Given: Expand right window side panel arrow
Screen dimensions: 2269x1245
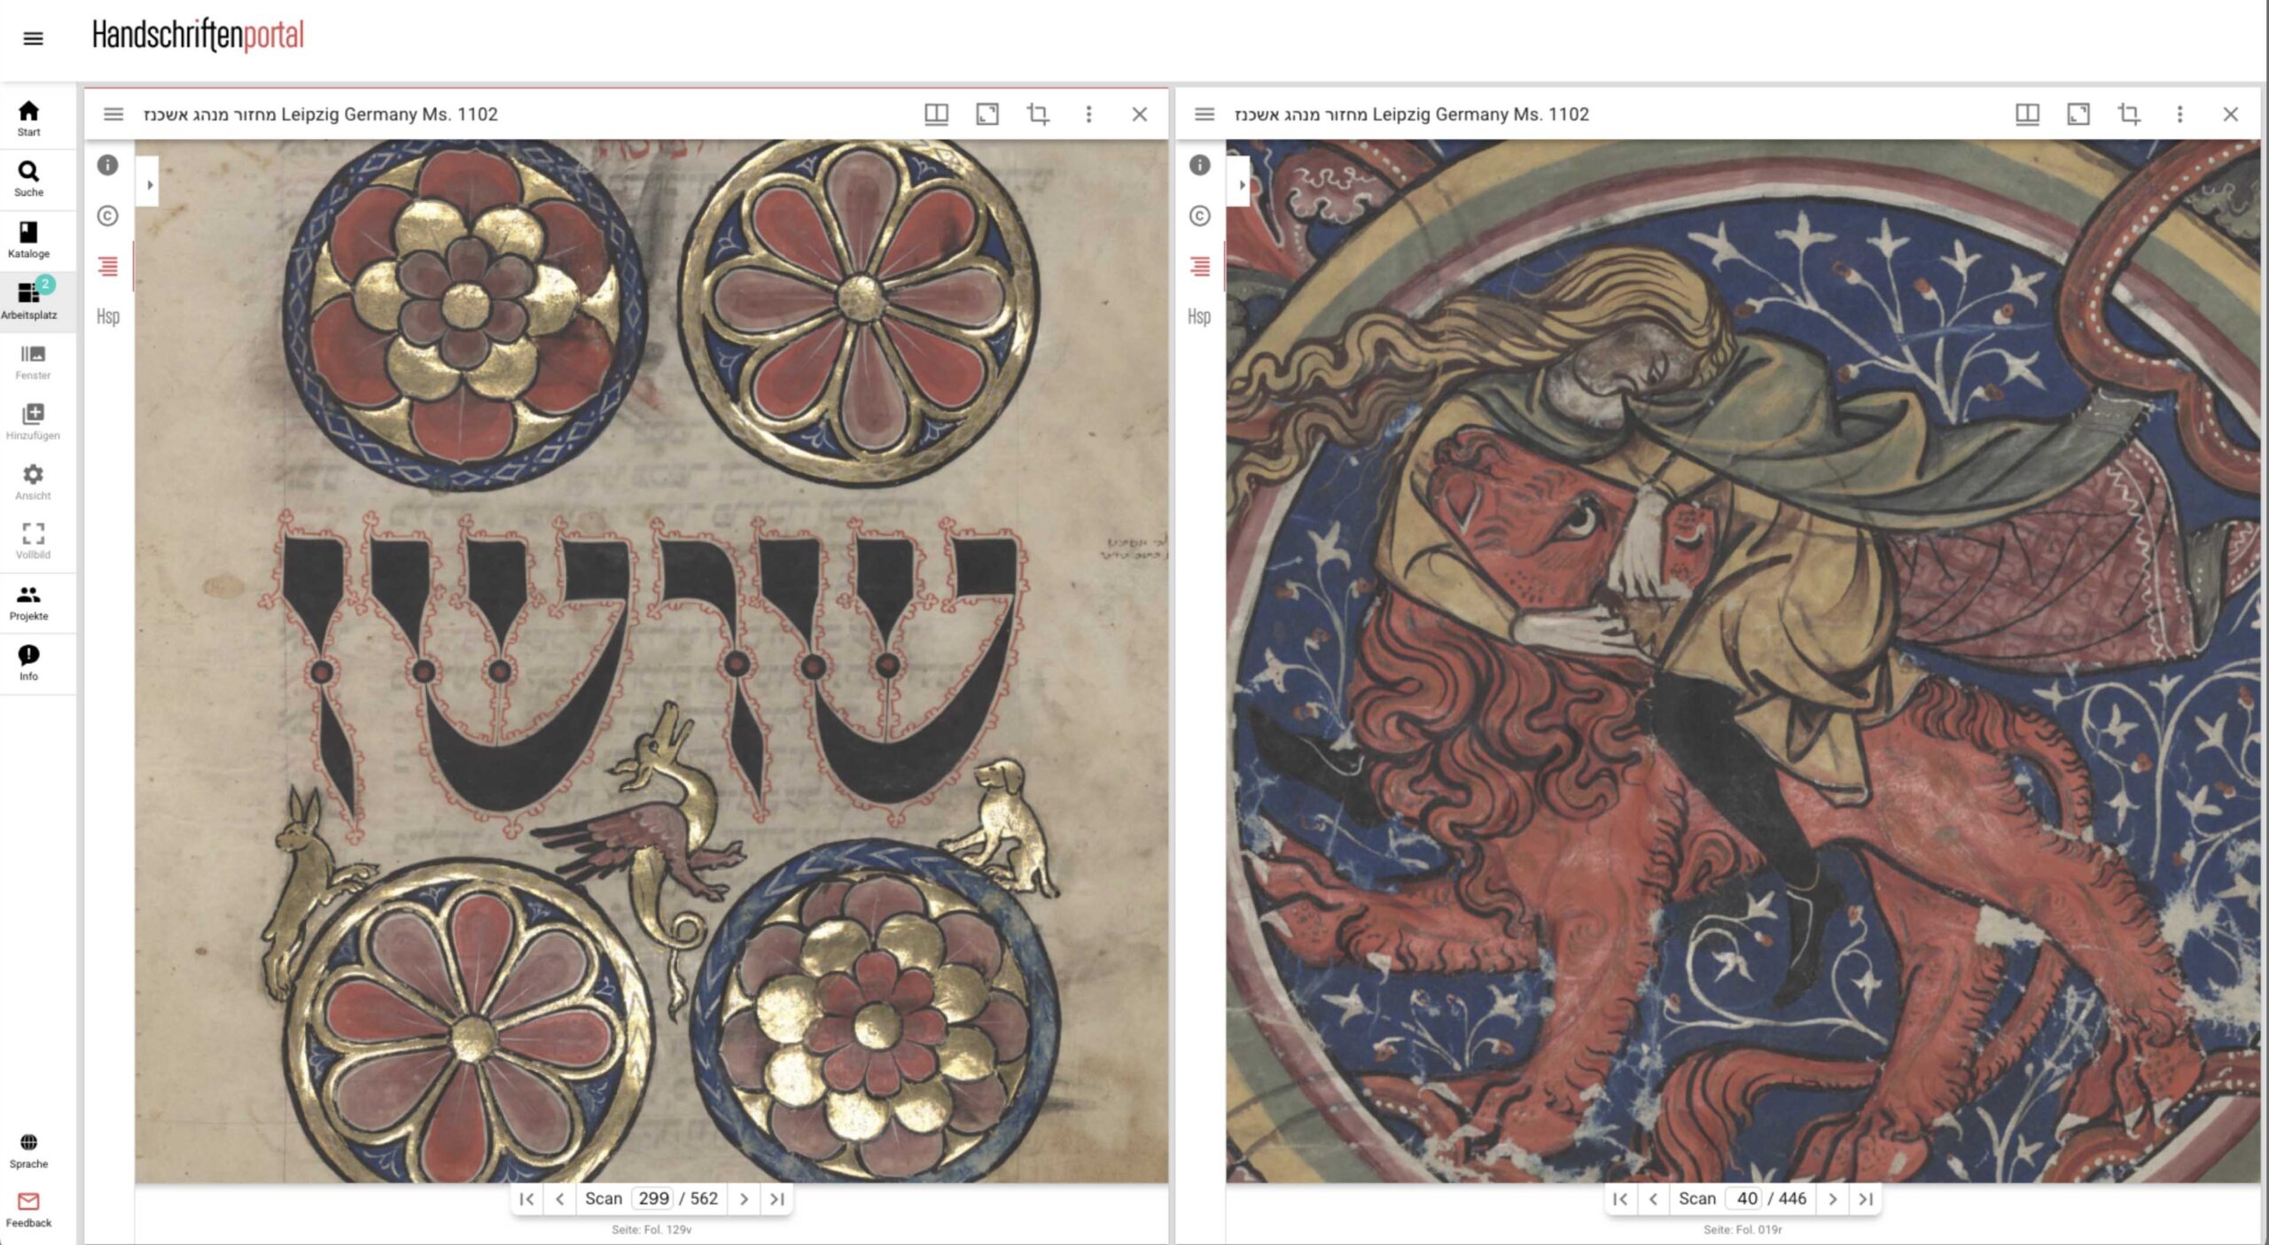Looking at the screenshot, I should 1241,184.
